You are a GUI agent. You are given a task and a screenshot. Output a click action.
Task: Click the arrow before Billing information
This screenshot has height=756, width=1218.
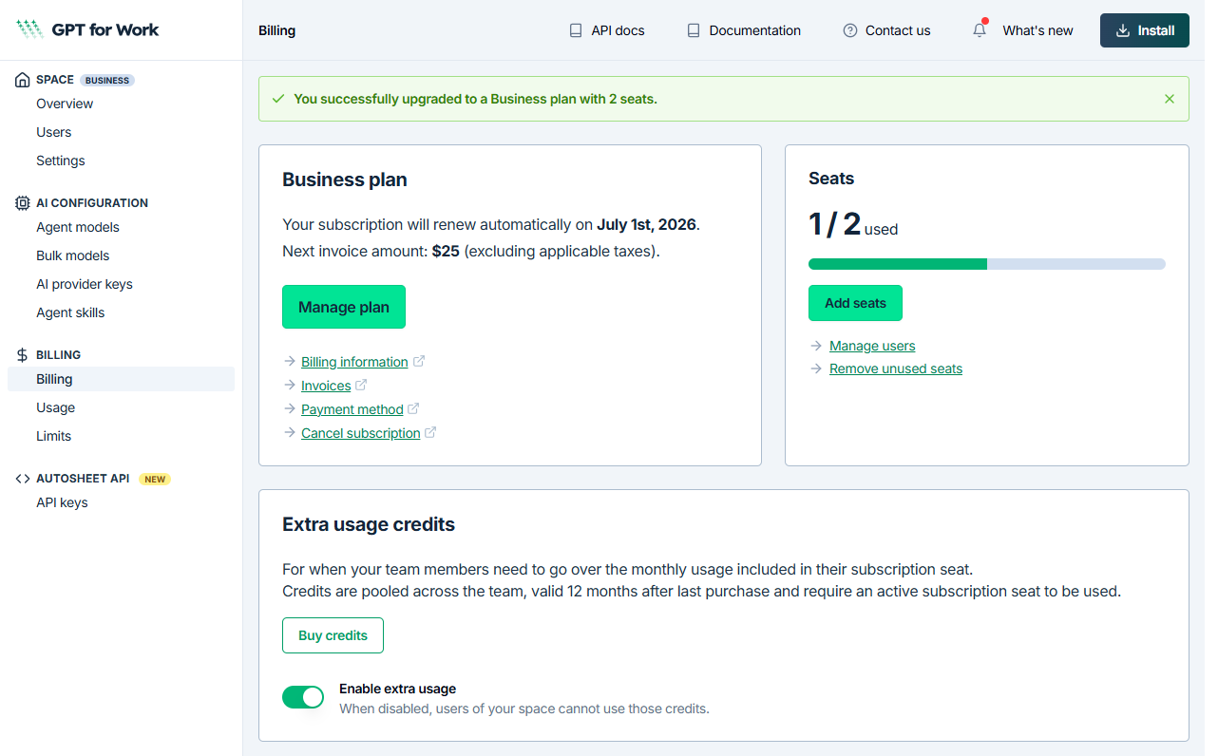(x=290, y=362)
